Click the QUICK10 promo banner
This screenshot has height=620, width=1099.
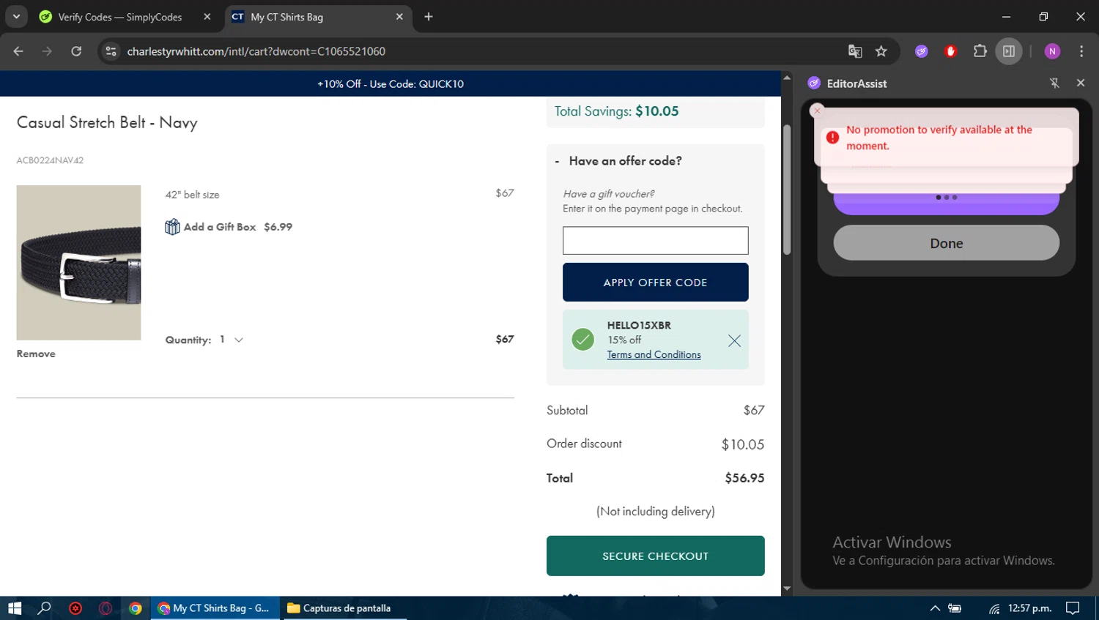click(391, 84)
